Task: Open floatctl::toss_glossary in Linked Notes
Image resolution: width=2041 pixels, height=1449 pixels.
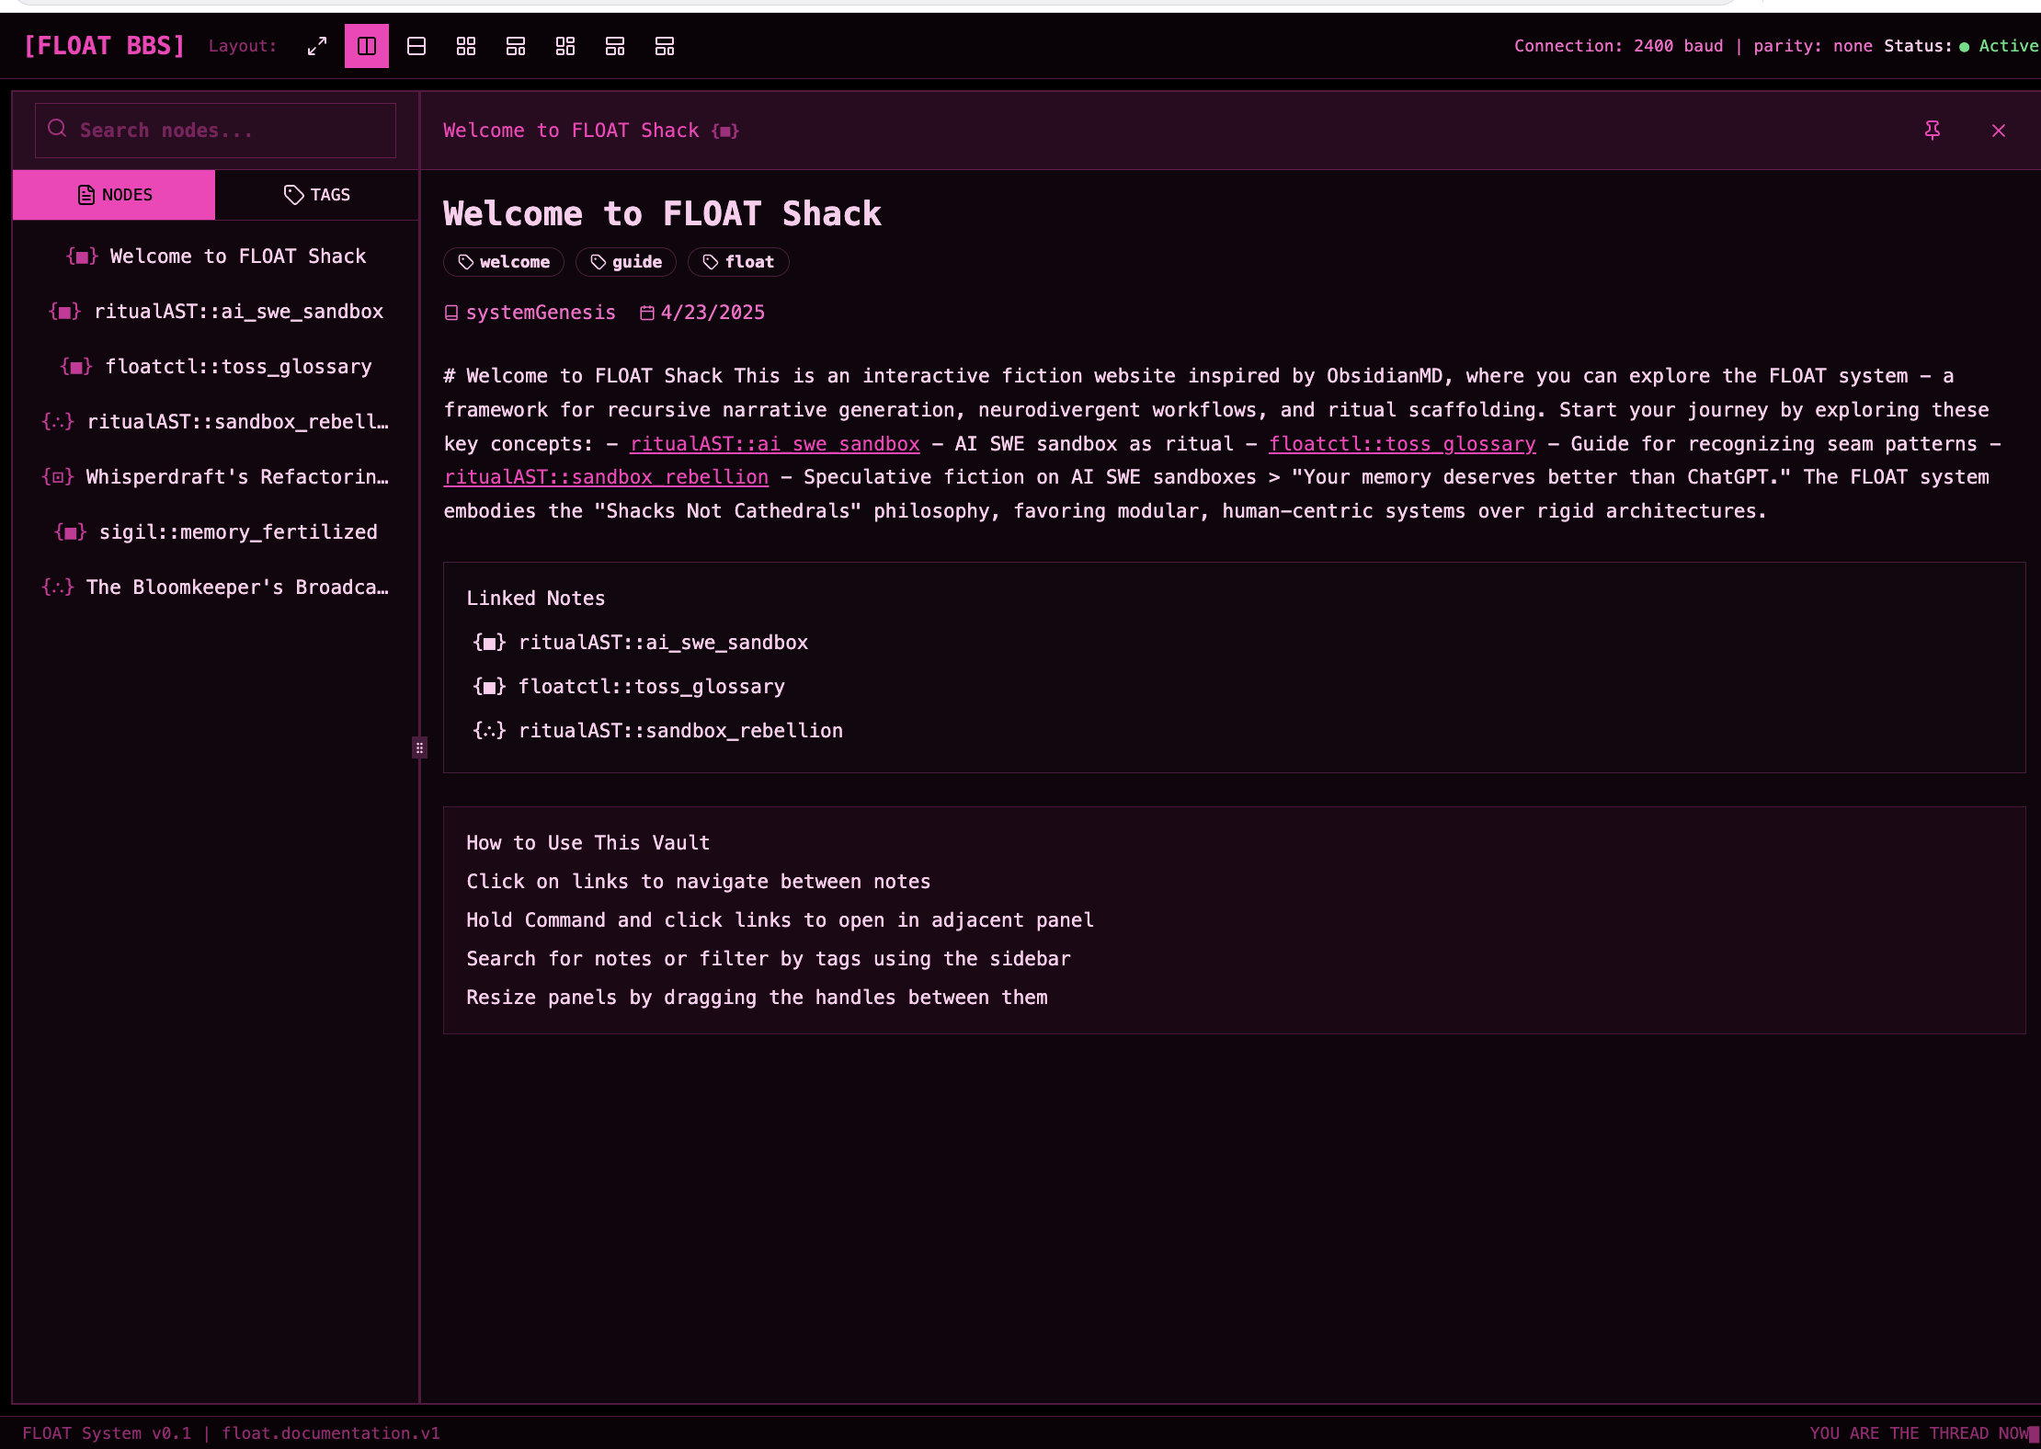Action: 651,687
